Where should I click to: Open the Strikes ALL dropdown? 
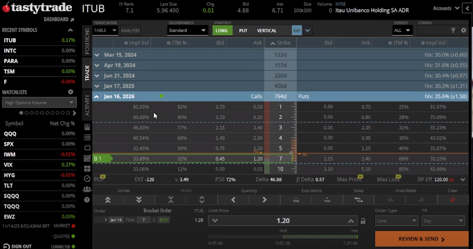402,30
